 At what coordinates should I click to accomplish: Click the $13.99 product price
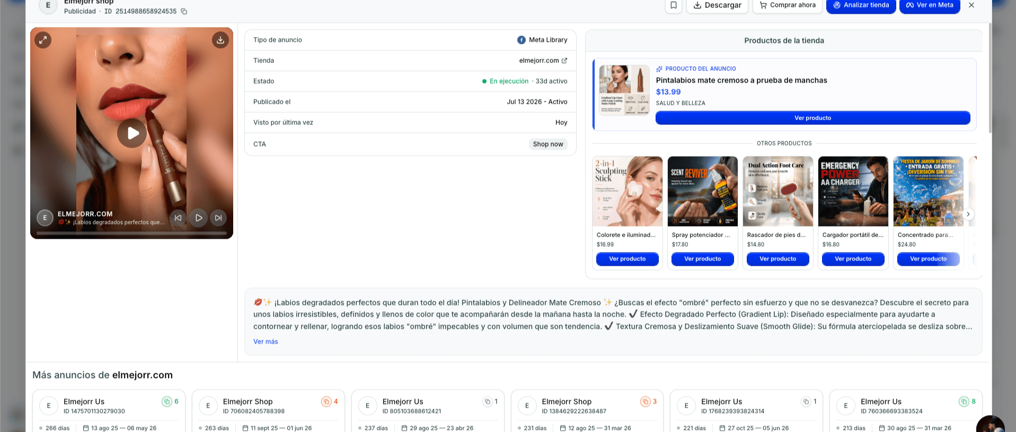tap(668, 92)
